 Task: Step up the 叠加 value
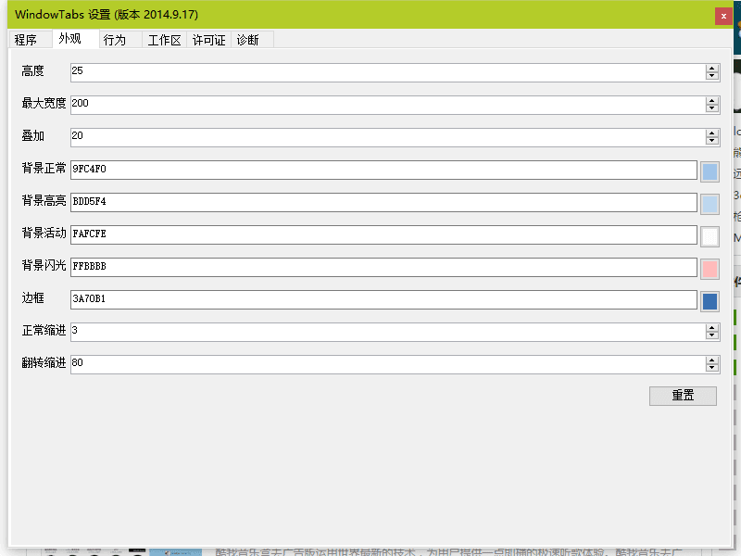711,132
